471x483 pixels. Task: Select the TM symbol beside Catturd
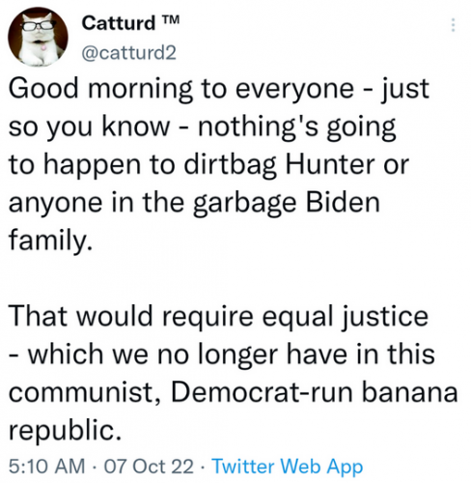point(170,19)
